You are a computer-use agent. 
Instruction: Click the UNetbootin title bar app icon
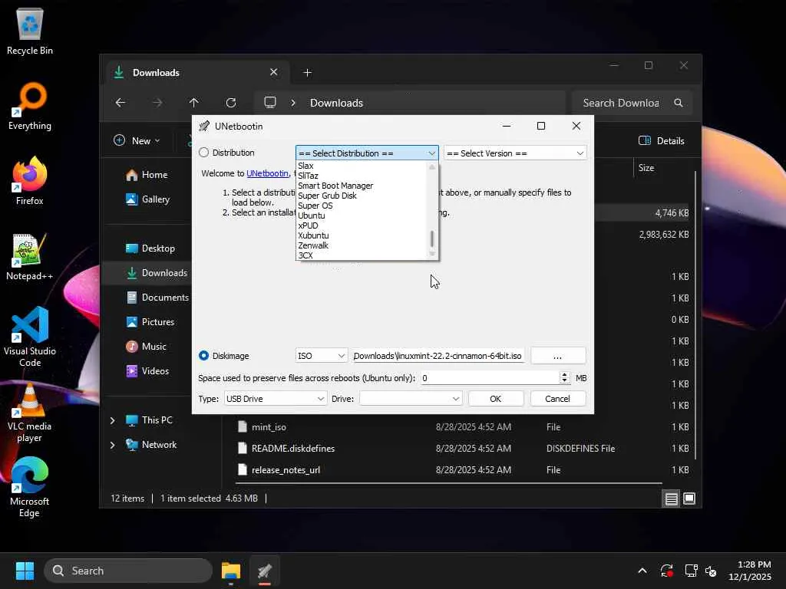click(204, 127)
